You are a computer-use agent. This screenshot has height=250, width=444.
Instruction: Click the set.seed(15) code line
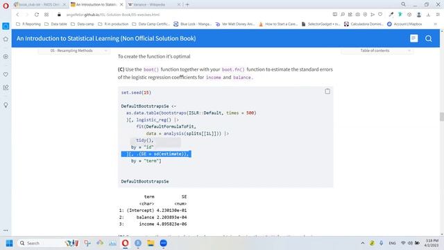pos(136,92)
